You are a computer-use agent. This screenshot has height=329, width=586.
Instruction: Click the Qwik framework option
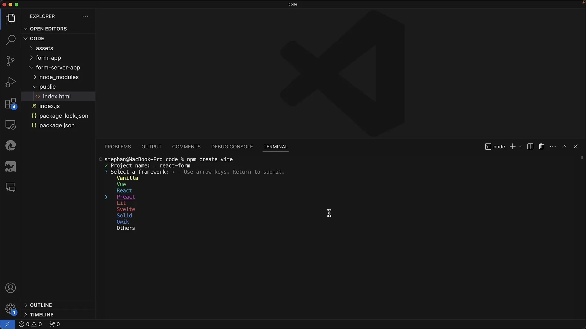[123, 222]
